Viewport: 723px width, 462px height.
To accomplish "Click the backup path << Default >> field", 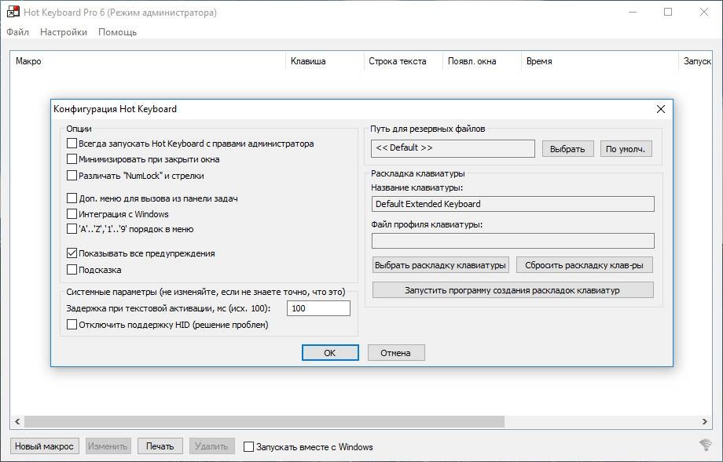I will click(453, 148).
